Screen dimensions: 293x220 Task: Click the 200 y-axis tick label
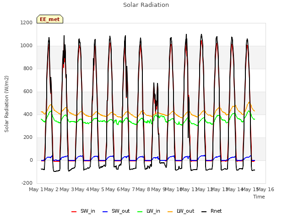pyautogui.click(x=28, y=137)
